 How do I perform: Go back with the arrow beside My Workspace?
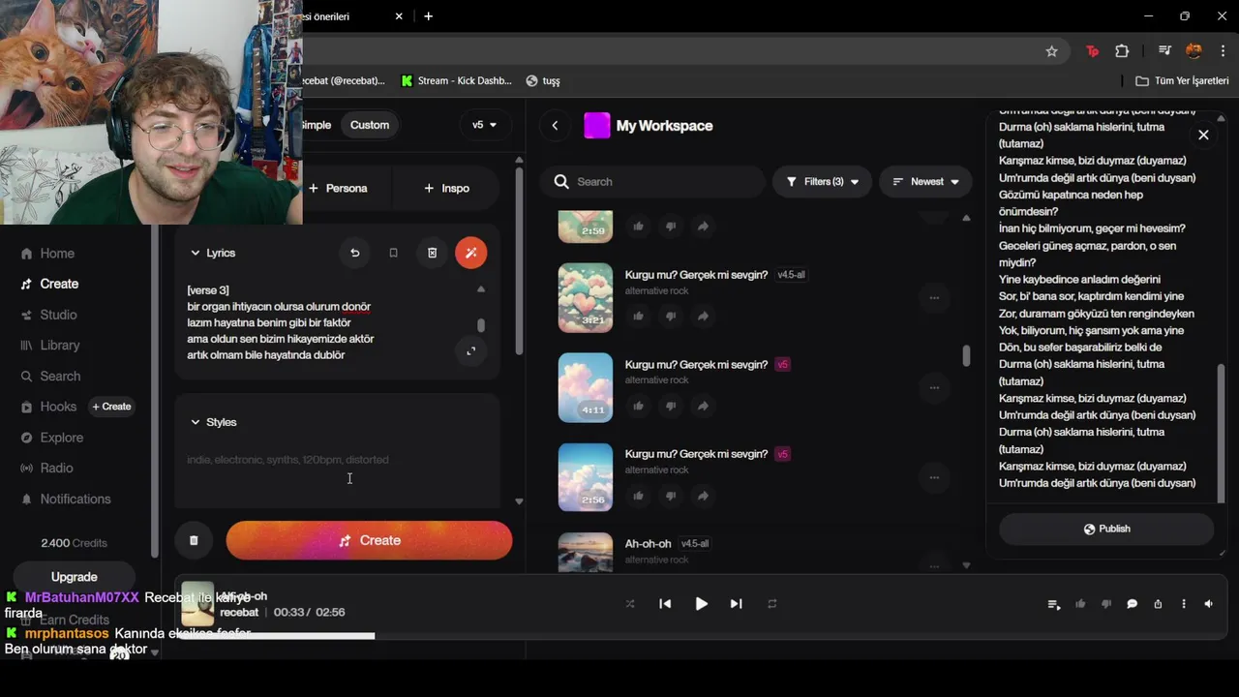pos(555,125)
